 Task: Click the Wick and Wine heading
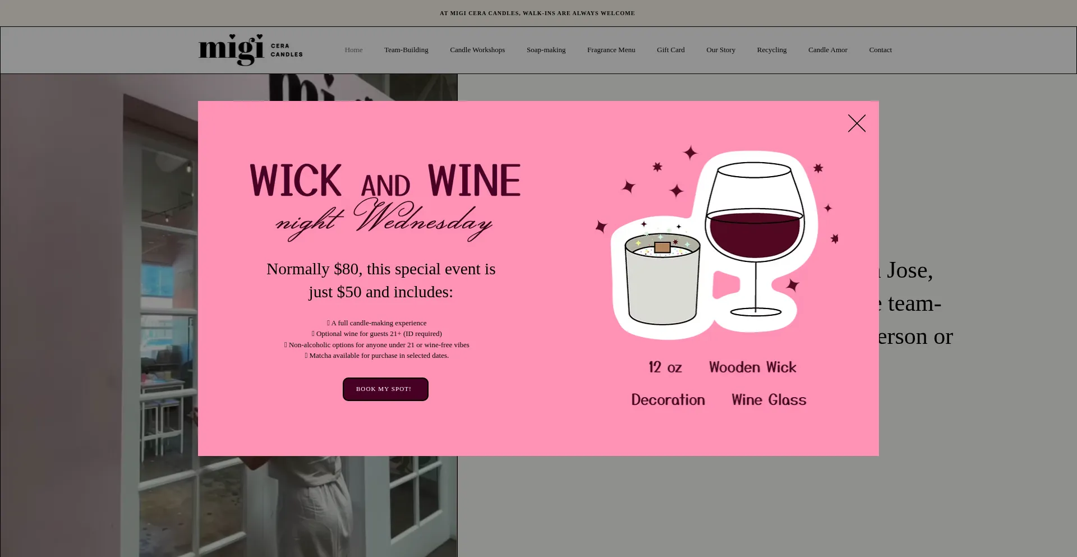point(385,181)
